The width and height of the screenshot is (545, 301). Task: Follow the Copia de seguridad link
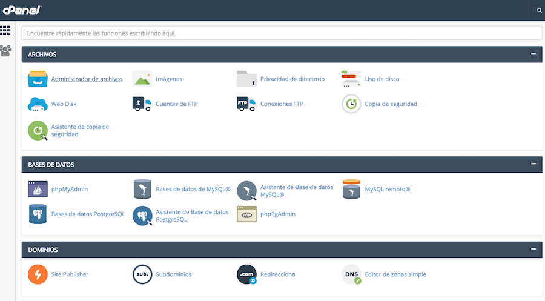(x=391, y=104)
